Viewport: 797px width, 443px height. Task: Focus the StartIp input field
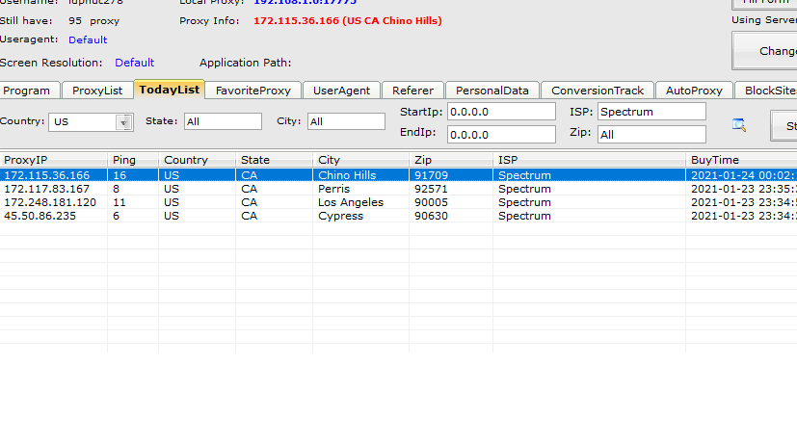click(x=501, y=112)
